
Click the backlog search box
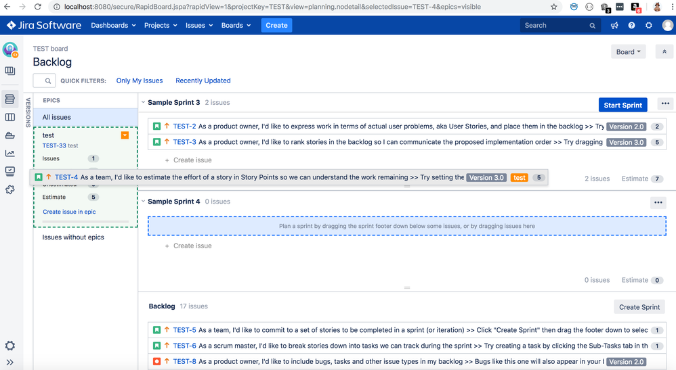(44, 80)
